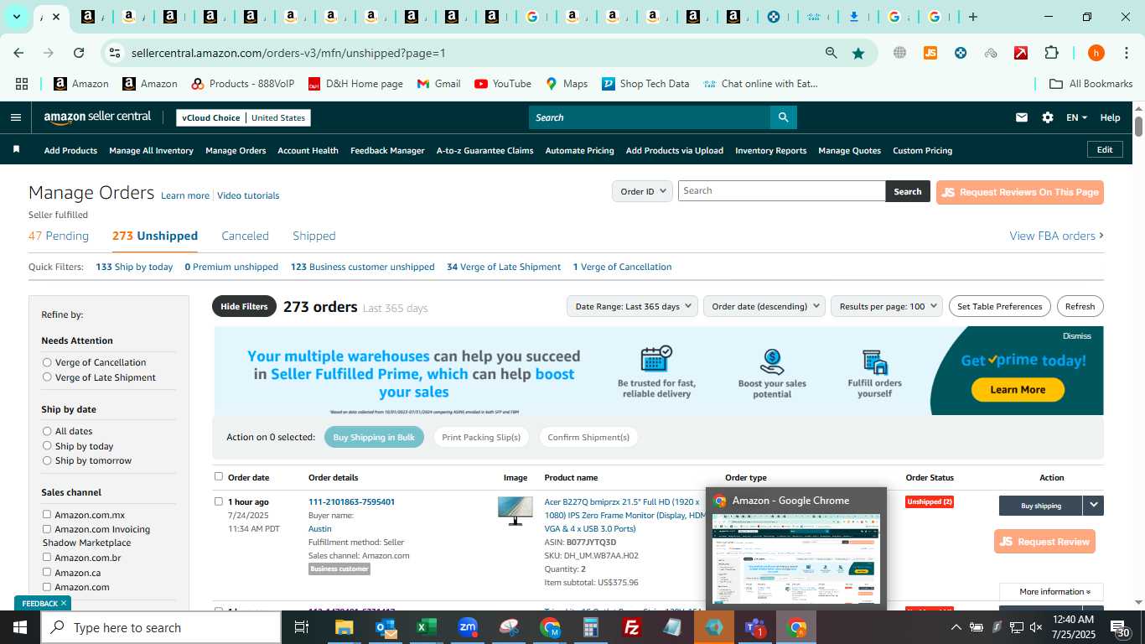
Task: Click the bookmark star in address bar
Action: 858,53
